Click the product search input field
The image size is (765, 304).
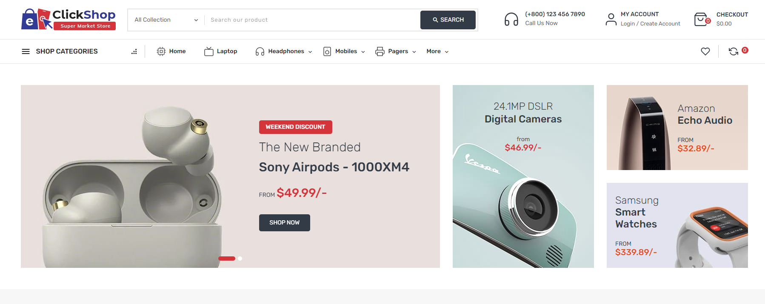click(x=311, y=20)
